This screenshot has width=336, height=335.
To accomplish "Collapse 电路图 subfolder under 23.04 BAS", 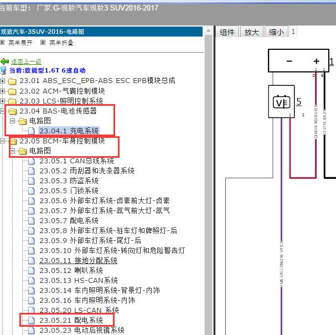I will [12, 121].
